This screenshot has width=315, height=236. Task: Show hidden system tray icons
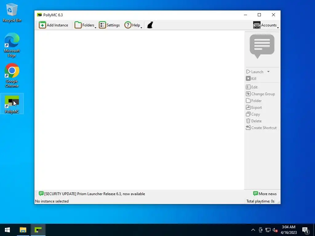coord(253,230)
